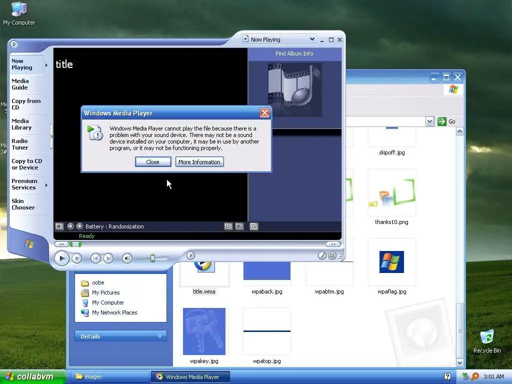Click the Explorer scrollbar down arrow
Screen dimensions: 512x384
460,362
